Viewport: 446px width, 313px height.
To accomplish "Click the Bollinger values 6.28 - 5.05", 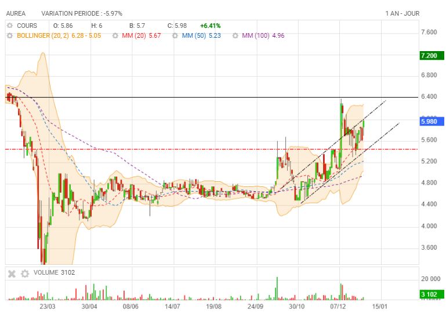I will tap(86, 35).
